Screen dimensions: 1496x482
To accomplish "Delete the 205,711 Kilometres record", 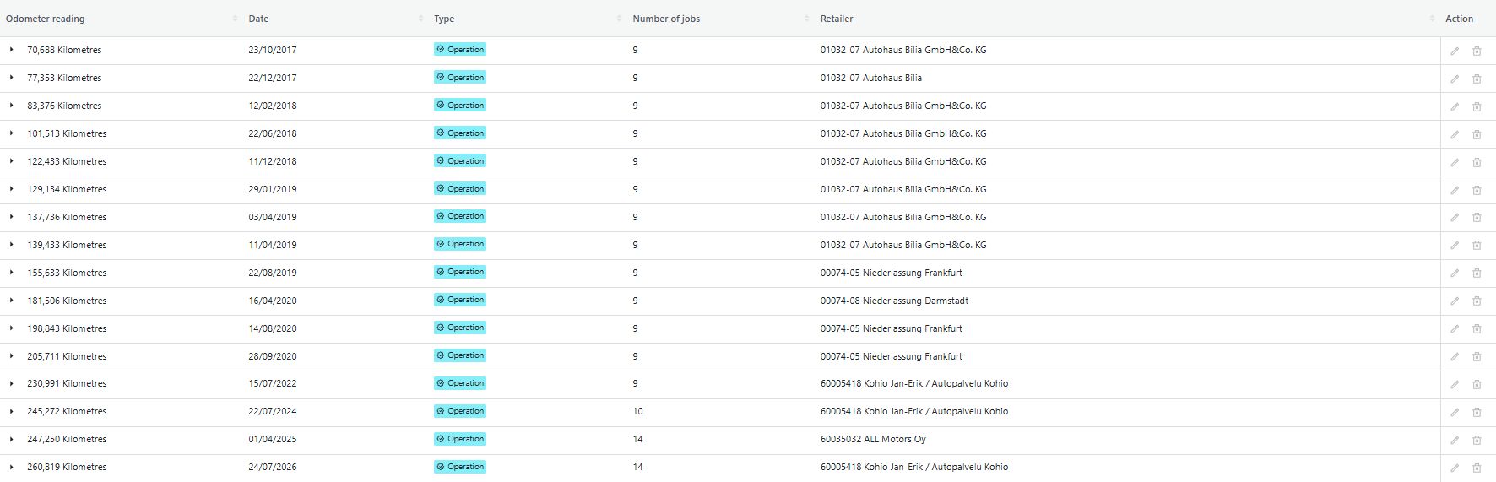I will pyautogui.click(x=1477, y=357).
